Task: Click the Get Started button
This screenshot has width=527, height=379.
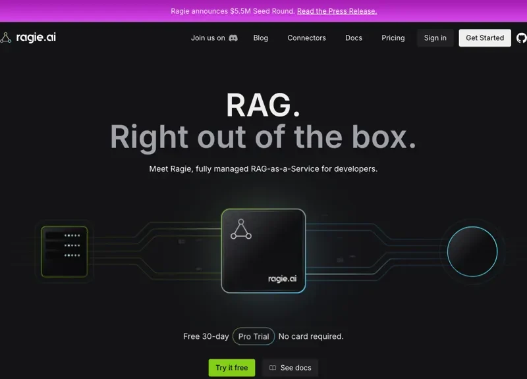Action: [x=484, y=38]
